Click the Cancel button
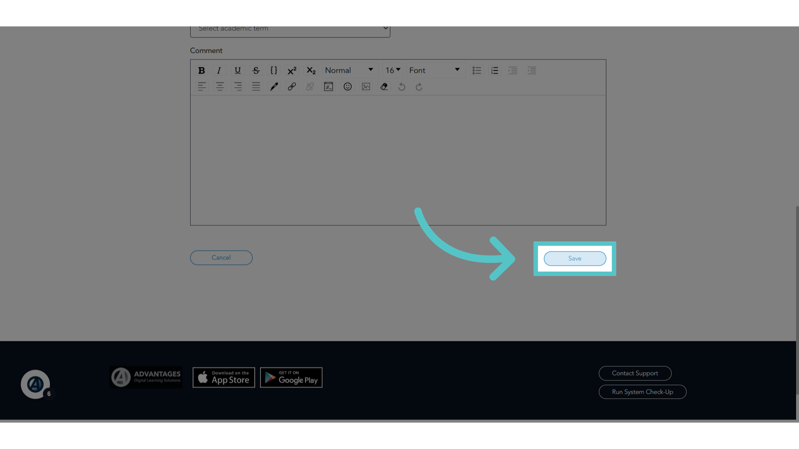The width and height of the screenshot is (799, 449). [x=221, y=258]
